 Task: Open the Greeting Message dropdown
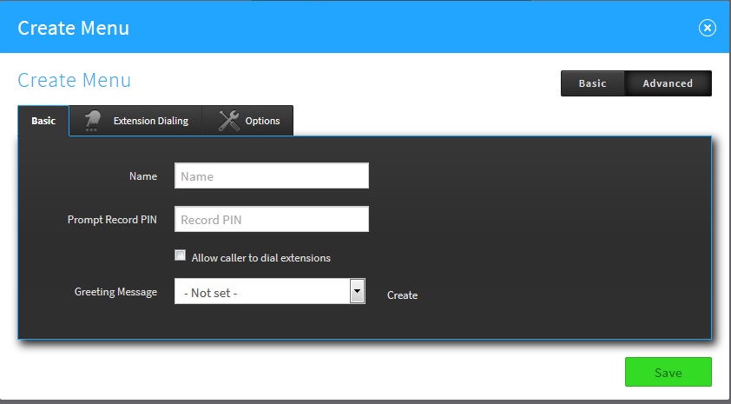[261, 292]
